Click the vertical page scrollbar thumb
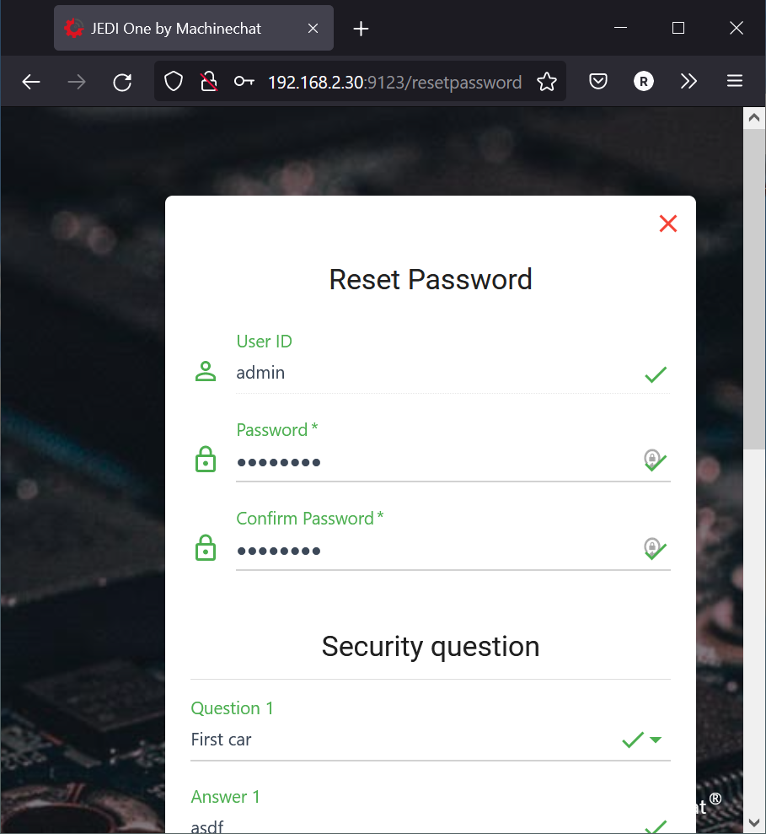The height and width of the screenshot is (834, 766). [753, 287]
